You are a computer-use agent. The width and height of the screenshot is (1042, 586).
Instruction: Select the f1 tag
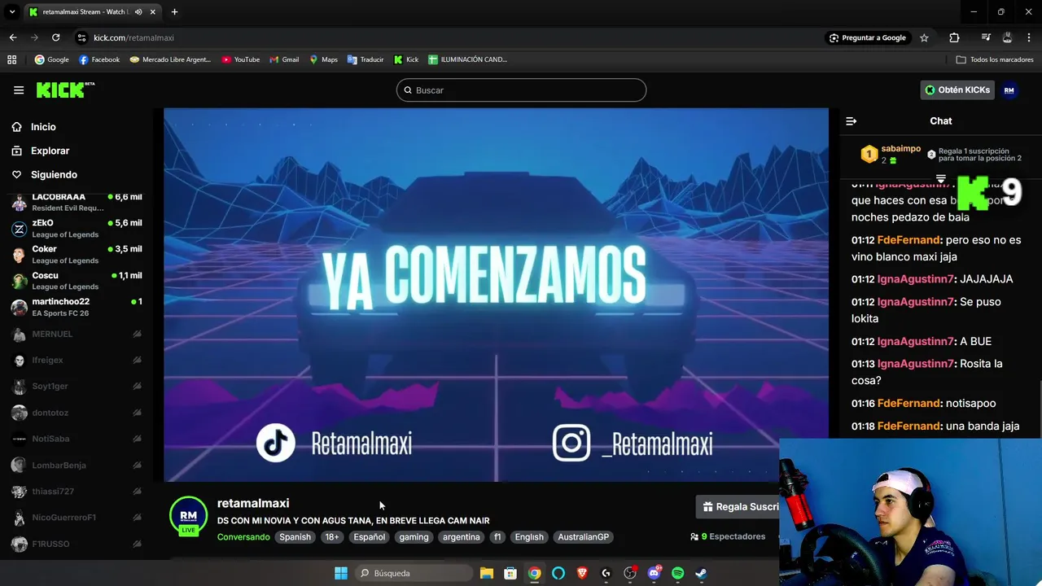coord(497,537)
